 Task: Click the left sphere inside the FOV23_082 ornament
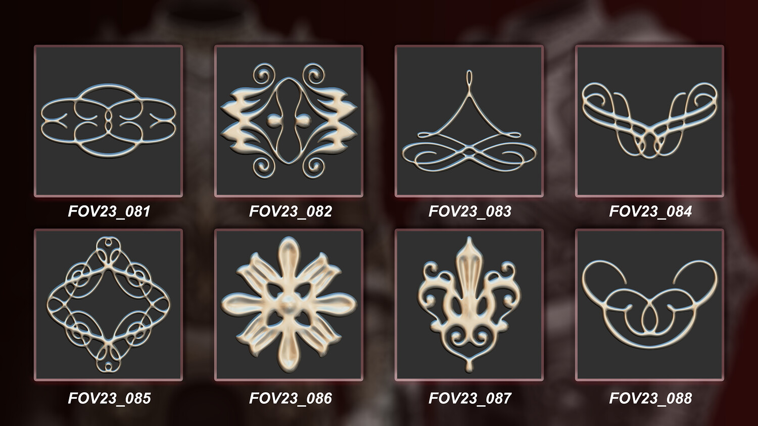click(273, 120)
